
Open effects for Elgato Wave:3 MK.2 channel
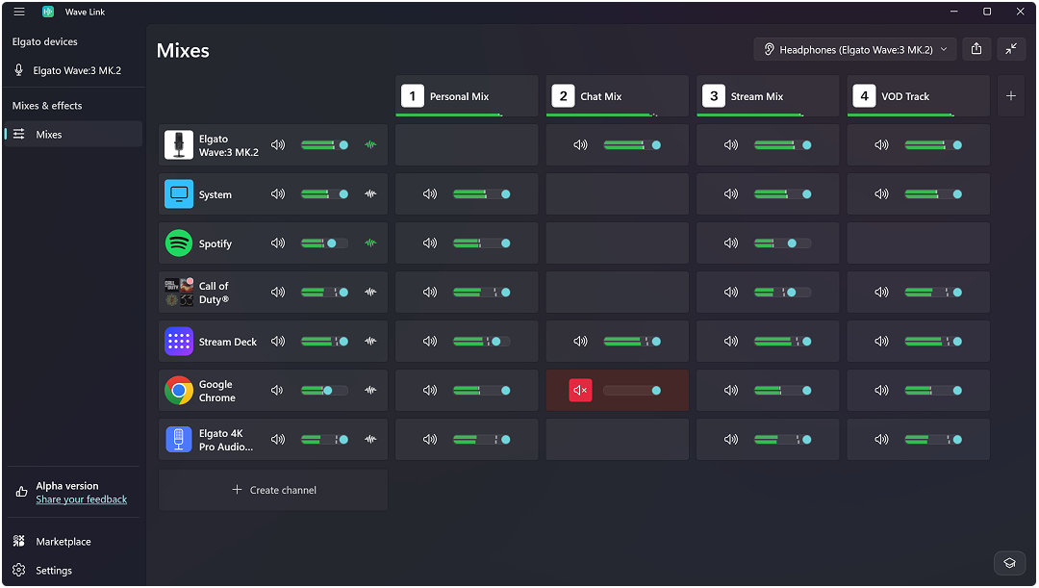click(370, 144)
